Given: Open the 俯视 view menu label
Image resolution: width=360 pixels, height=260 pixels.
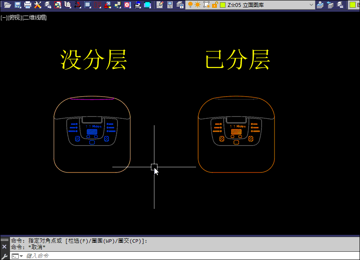Looking at the screenshot, I should 15,18.
